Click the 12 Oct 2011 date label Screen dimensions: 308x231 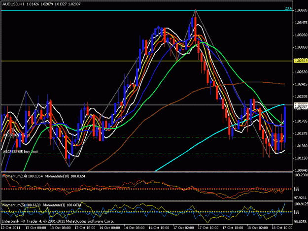tap(10, 228)
